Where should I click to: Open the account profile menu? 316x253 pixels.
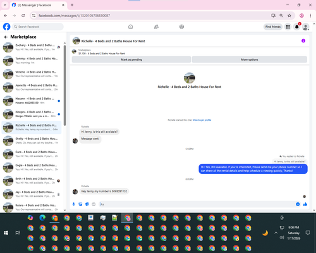(x=306, y=27)
